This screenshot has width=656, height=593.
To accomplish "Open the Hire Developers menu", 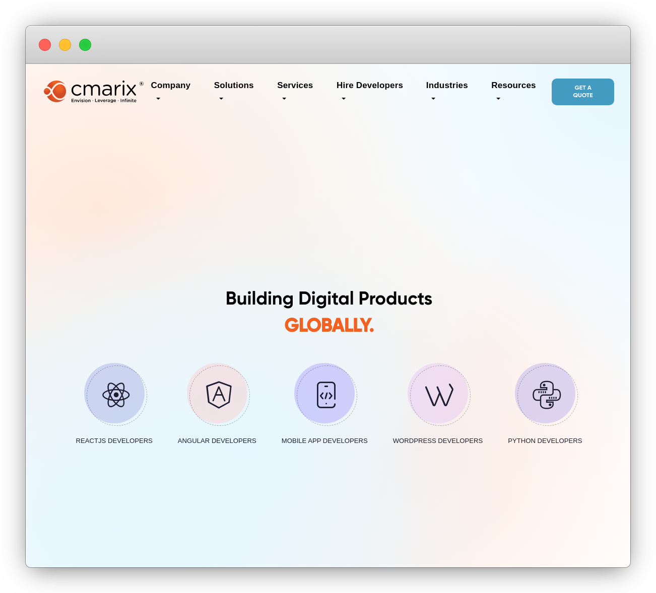I will point(370,86).
